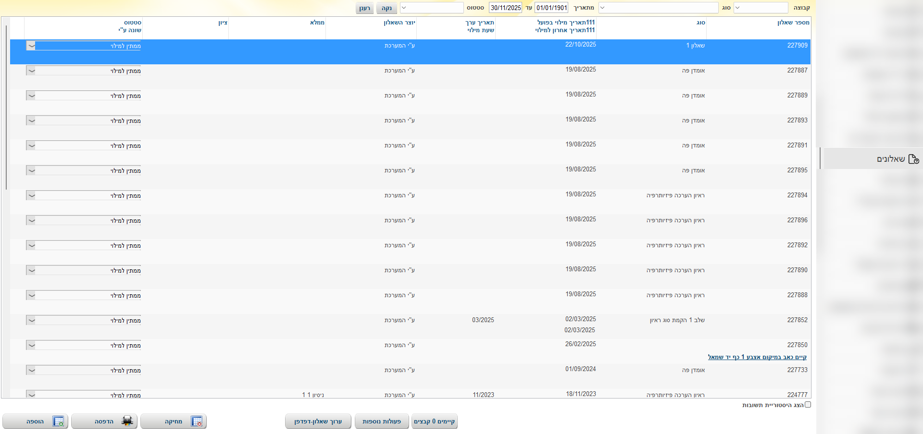Click the start date field showing 01/01/1901

coord(551,8)
